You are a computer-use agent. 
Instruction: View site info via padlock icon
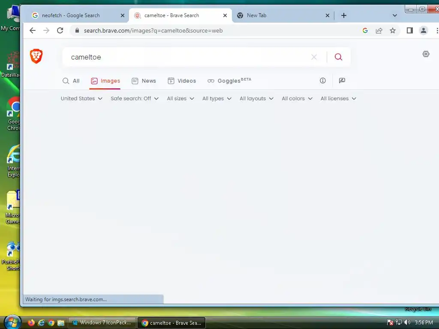(x=77, y=30)
